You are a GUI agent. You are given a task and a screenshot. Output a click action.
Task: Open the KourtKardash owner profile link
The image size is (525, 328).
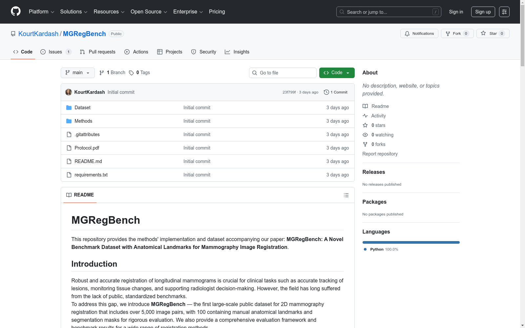pos(38,34)
